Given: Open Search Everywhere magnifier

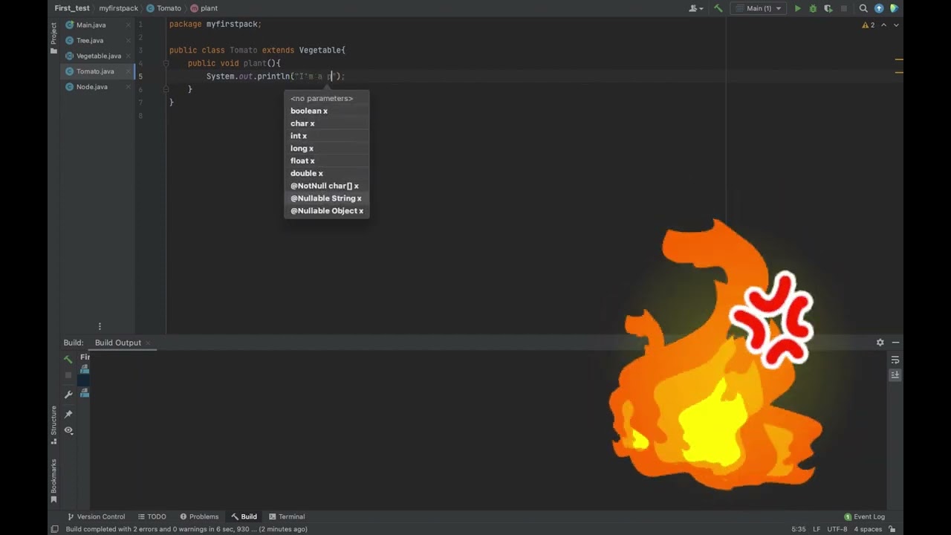Looking at the screenshot, I should [x=863, y=8].
